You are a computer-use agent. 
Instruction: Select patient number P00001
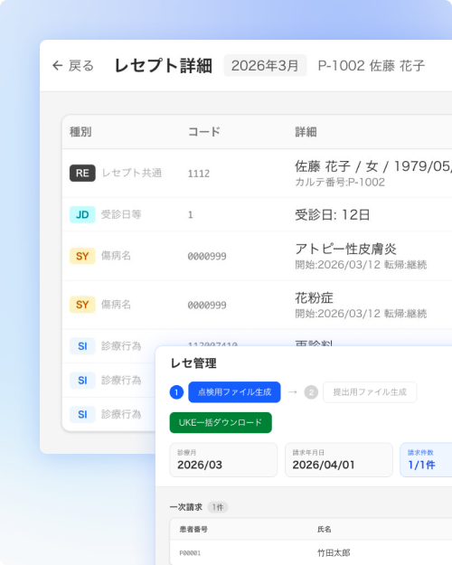coord(190,553)
